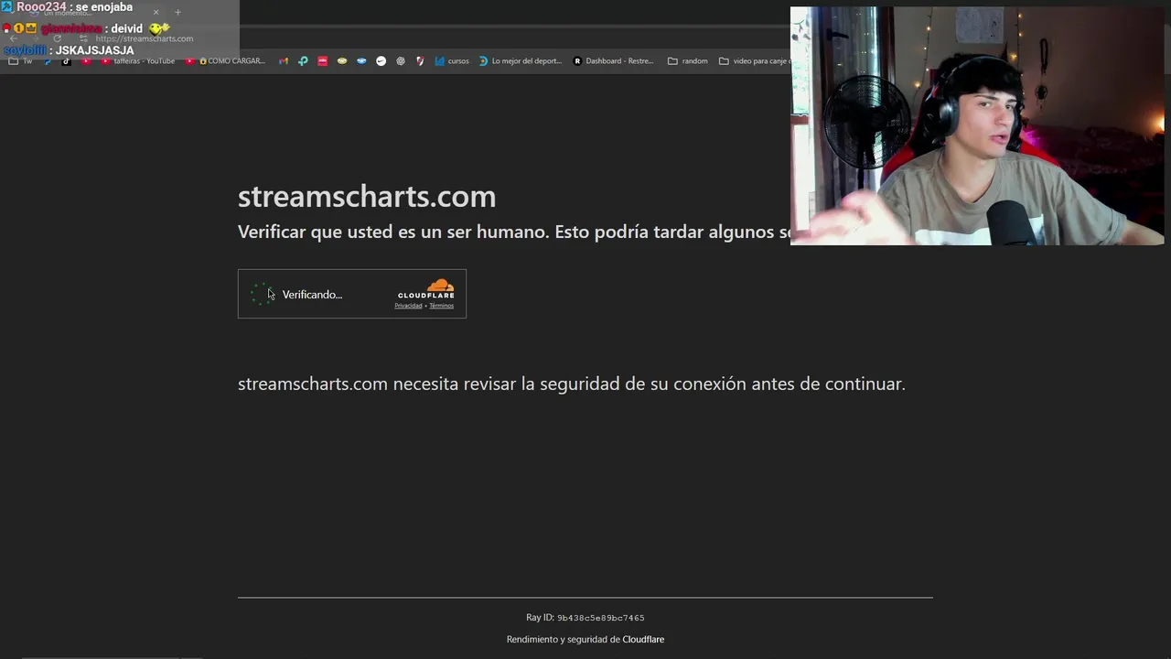
Task: Click the Verificando... spinner in Cloudflare widget
Action: tap(263, 294)
